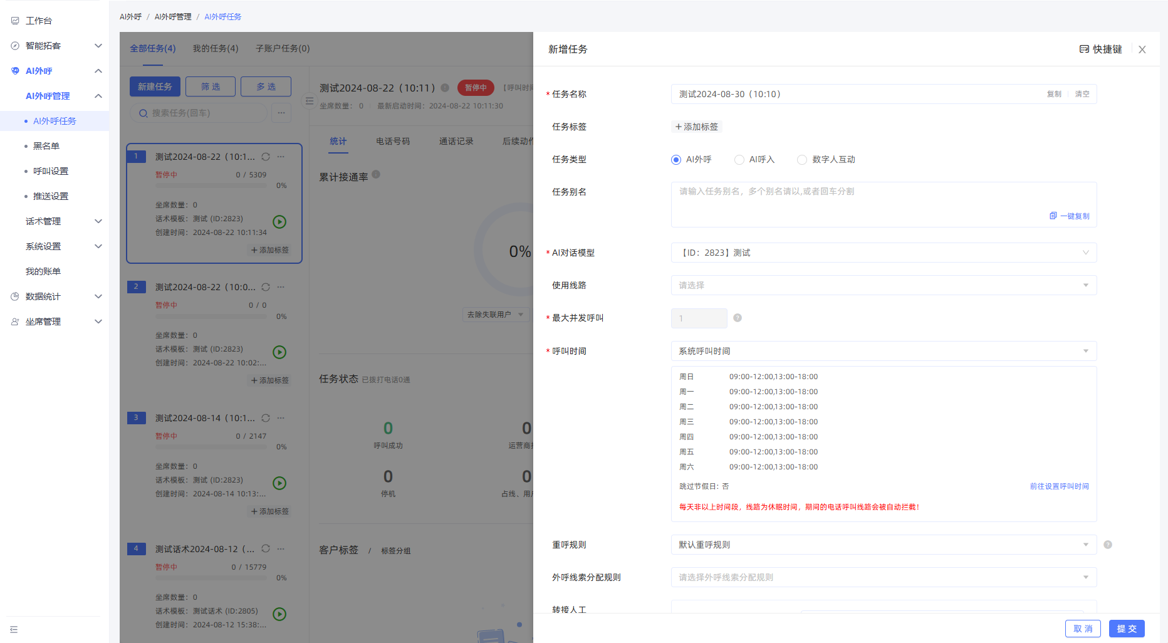Open 呼叫设置 sidebar item

[51, 171]
